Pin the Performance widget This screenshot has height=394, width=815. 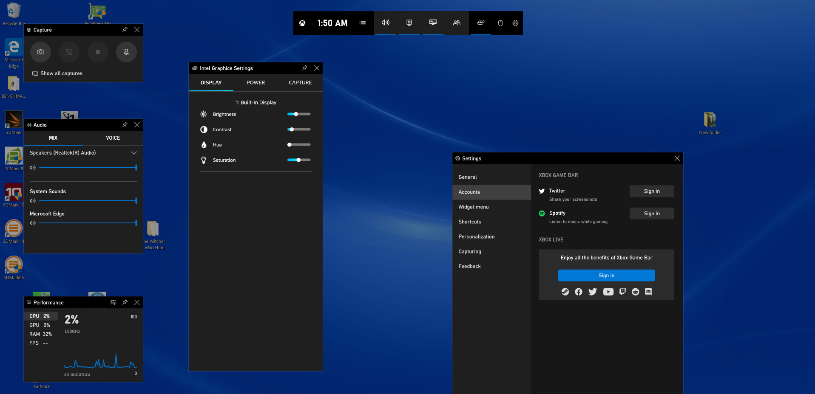click(x=125, y=302)
